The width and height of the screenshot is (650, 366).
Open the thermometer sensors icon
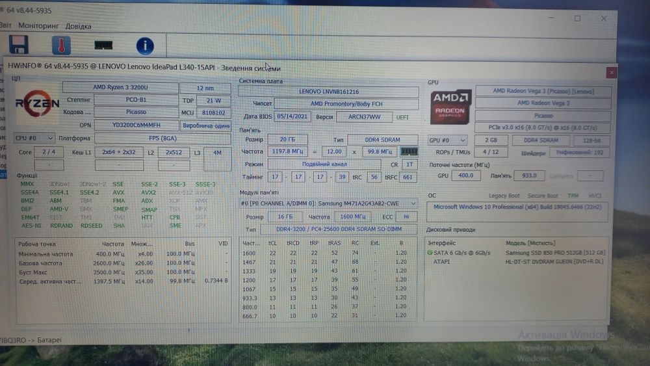click(61, 45)
